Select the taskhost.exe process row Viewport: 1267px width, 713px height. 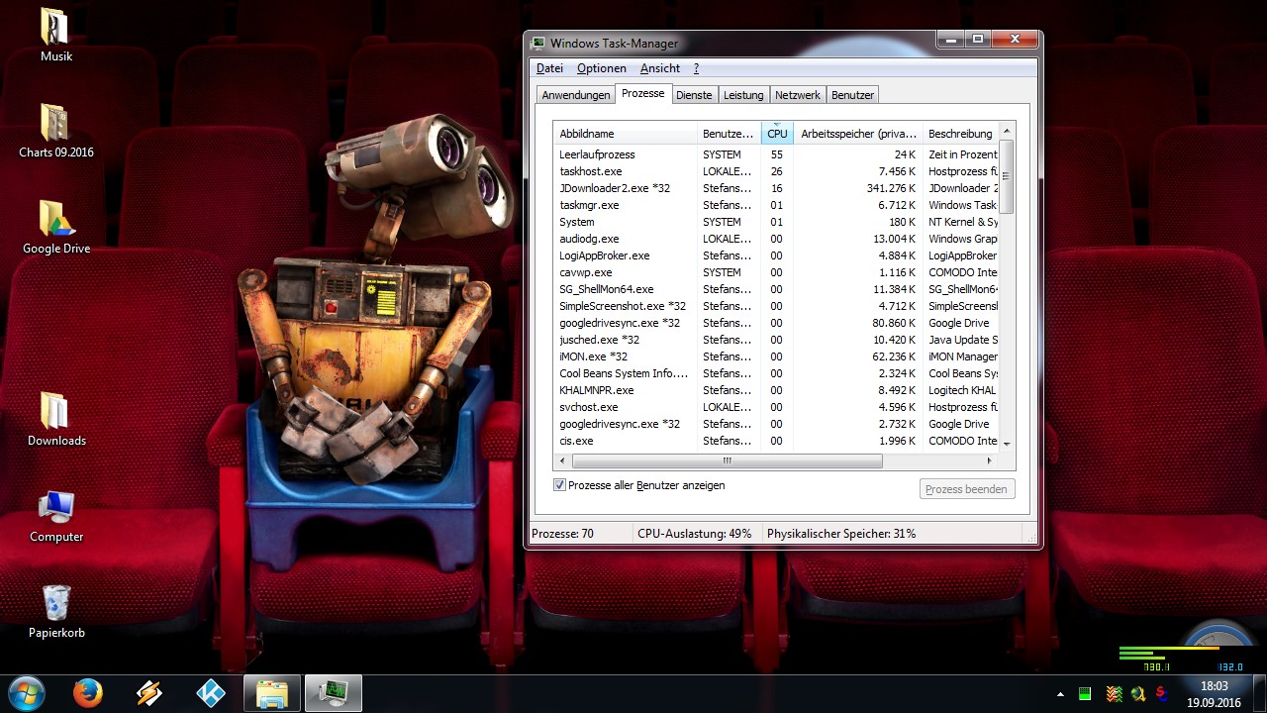click(x=776, y=171)
